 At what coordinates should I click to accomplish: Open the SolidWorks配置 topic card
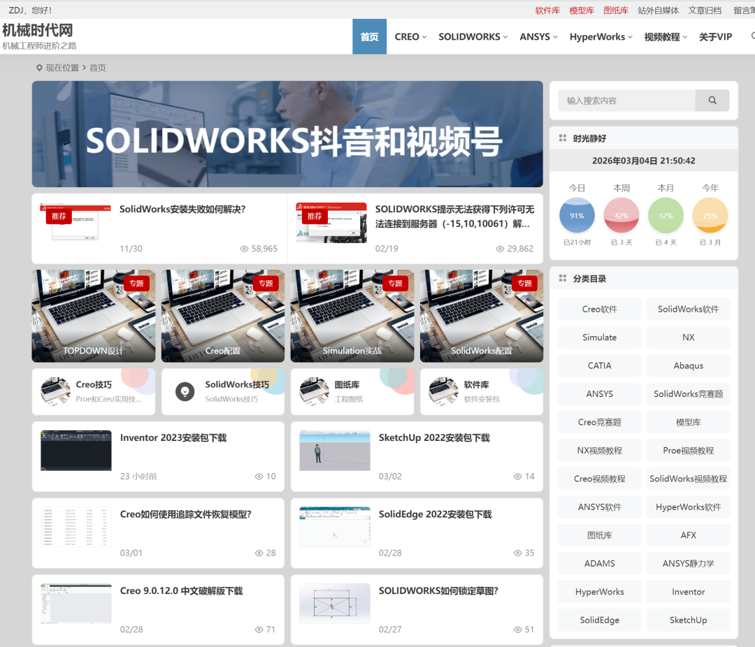482,316
